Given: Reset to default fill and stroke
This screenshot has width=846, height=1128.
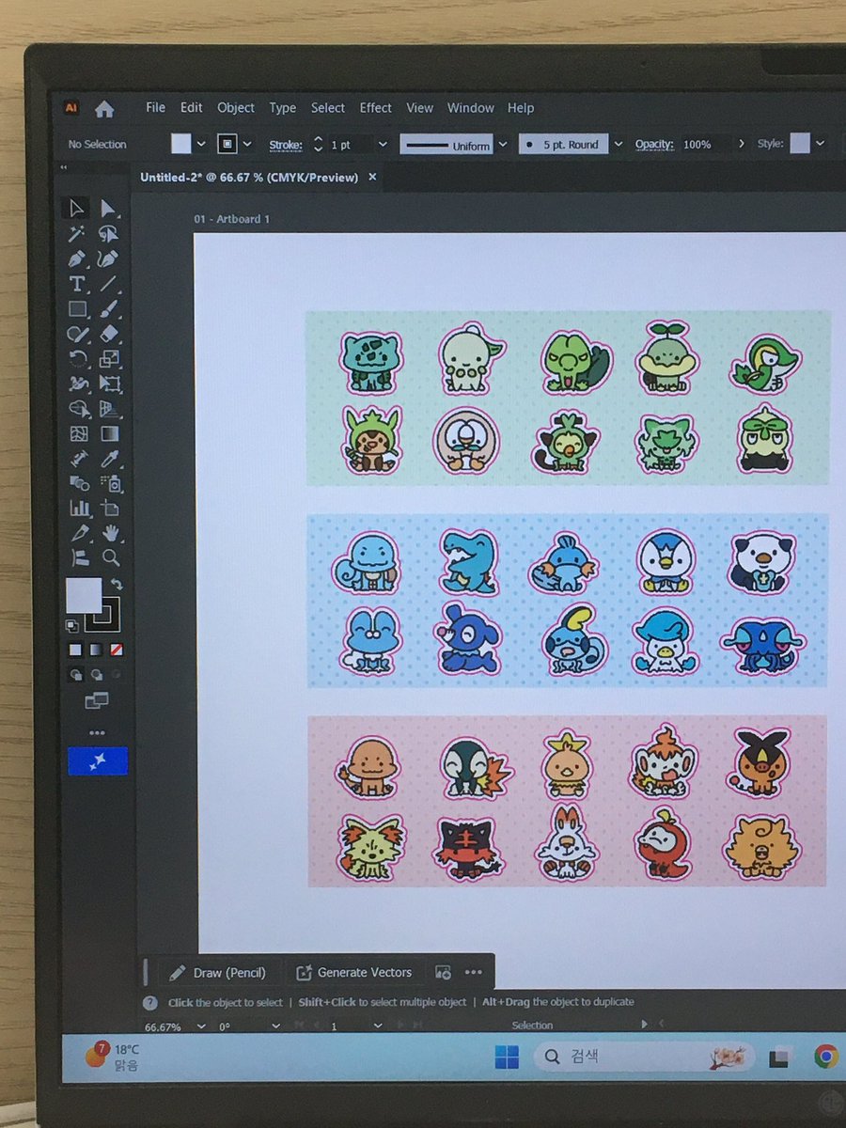Looking at the screenshot, I should click(x=71, y=625).
